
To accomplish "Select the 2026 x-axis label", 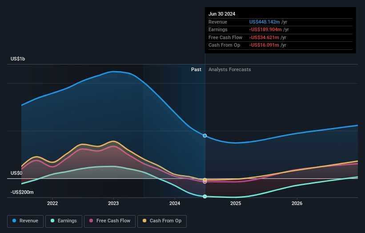I will coord(297,203).
